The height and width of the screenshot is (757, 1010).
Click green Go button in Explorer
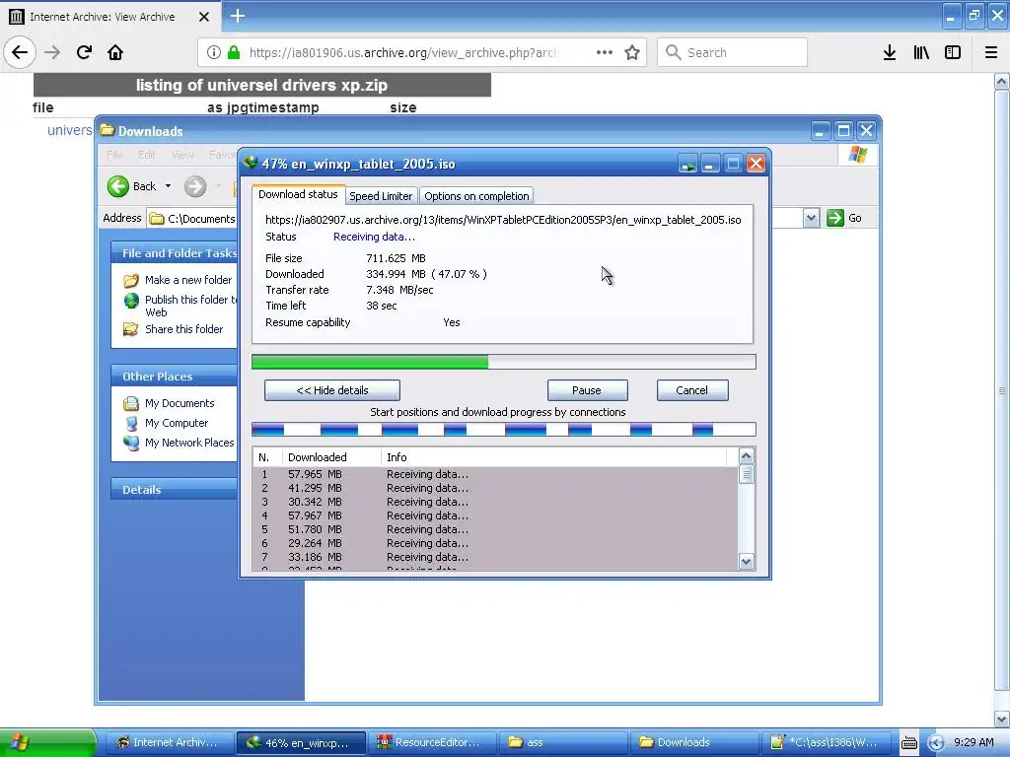pos(844,218)
